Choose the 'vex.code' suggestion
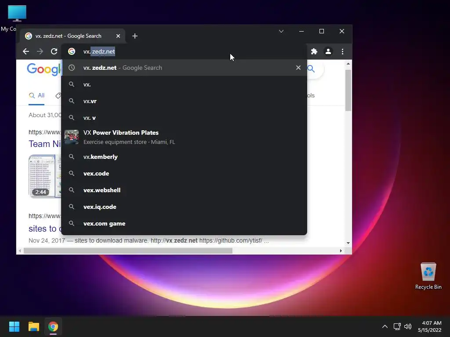The height and width of the screenshot is (337, 450). pos(184,173)
